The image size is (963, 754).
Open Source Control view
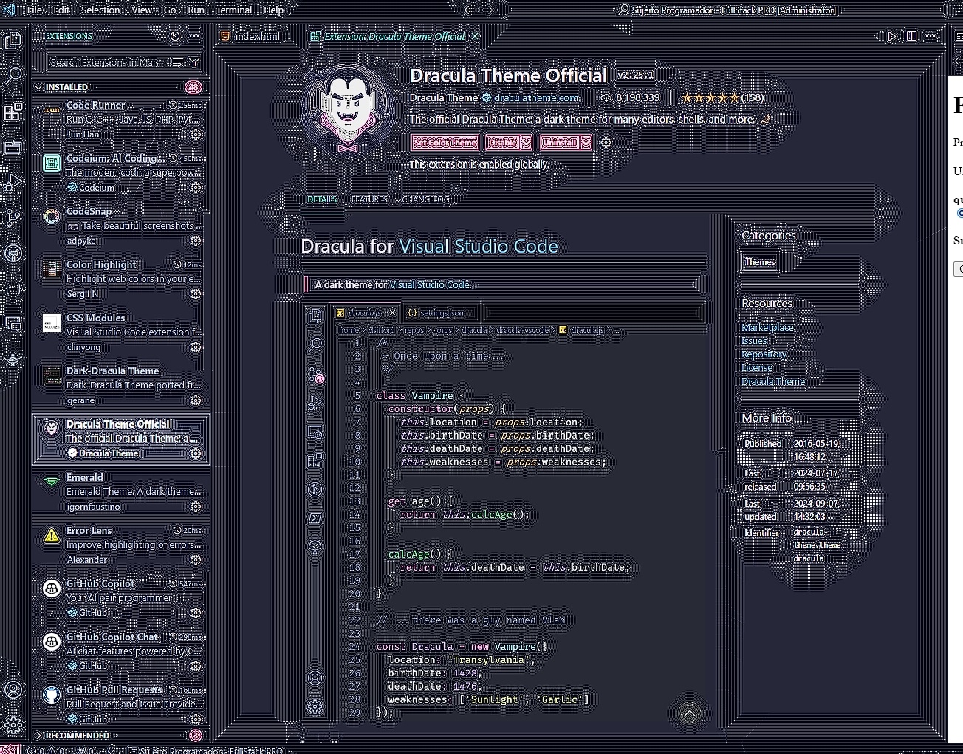point(13,218)
